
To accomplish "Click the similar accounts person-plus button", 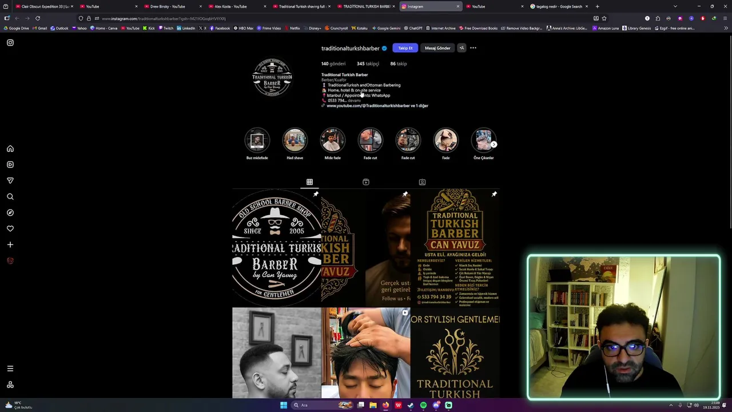I will [462, 48].
